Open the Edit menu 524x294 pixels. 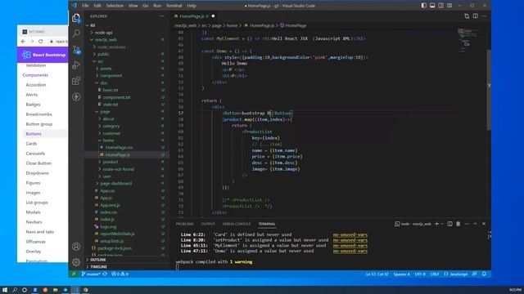point(97,6)
